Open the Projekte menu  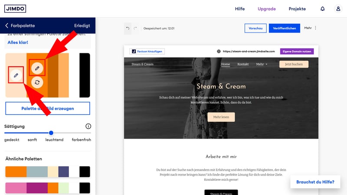[x=297, y=9]
